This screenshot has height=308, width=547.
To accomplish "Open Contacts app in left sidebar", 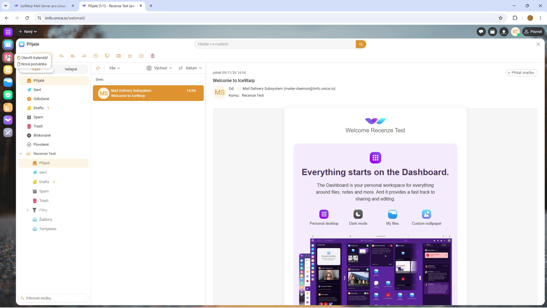I will pos(8,70).
